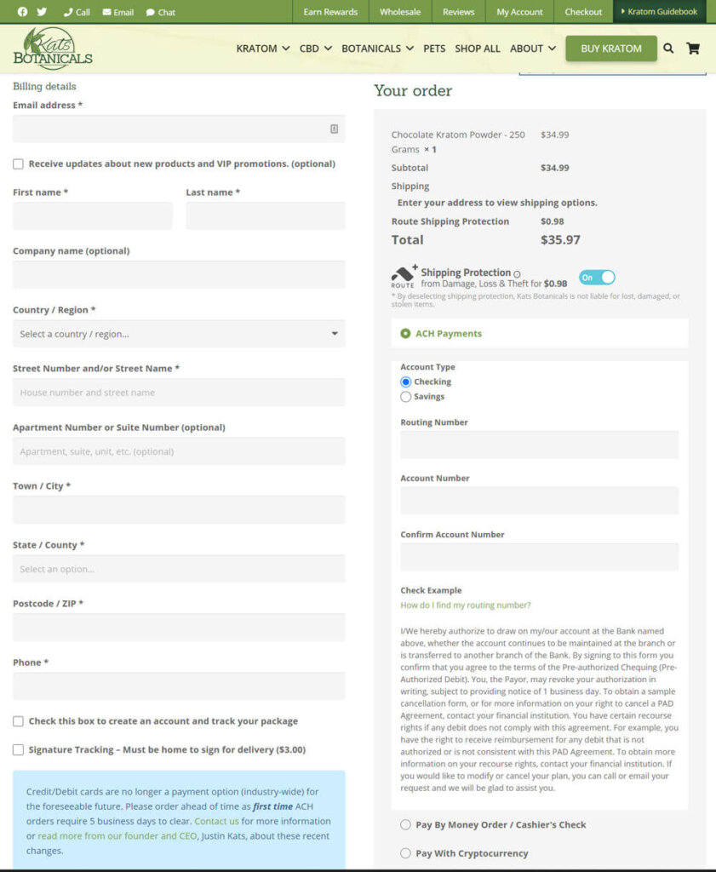The width and height of the screenshot is (716, 872).
Task: Open the search magnifier icon
Action: click(668, 49)
